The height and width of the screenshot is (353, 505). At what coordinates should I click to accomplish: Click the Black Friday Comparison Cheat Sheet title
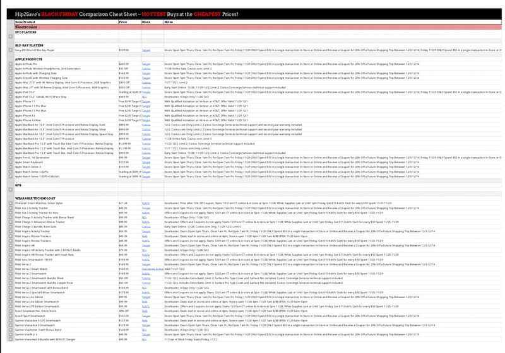click(x=126, y=14)
